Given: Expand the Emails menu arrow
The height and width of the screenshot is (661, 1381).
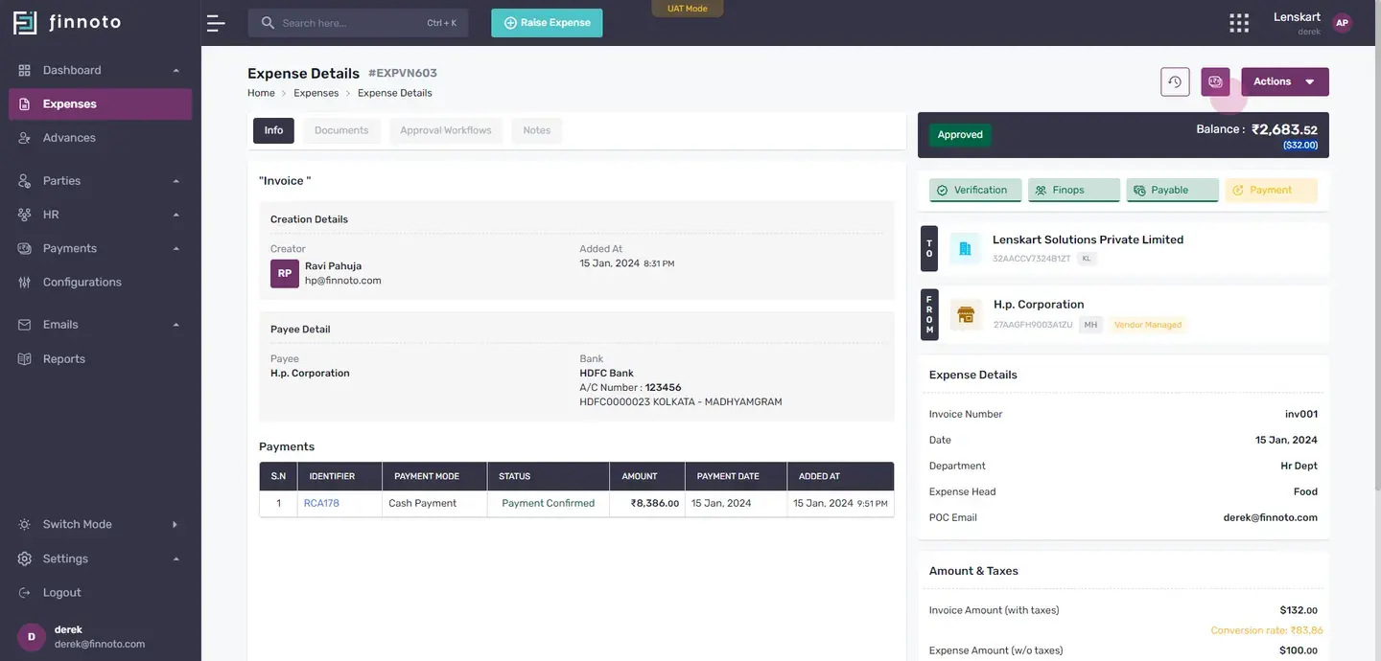Looking at the screenshot, I should point(176,325).
